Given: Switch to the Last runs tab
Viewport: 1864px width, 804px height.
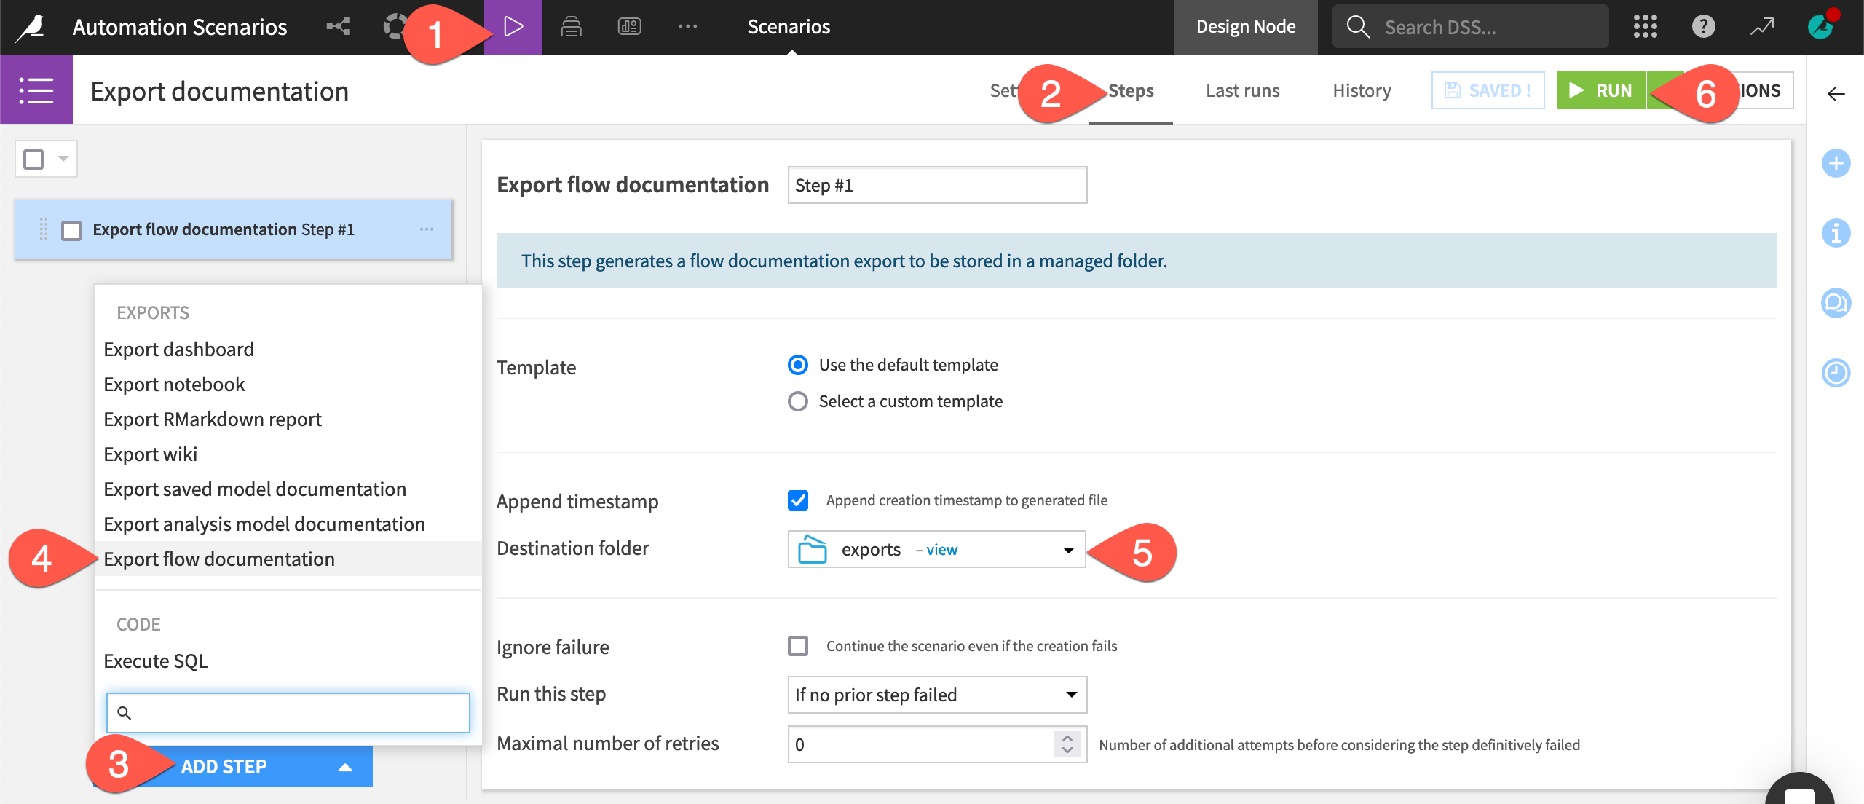Looking at the screenshot, I should [x=1241, y=90].
